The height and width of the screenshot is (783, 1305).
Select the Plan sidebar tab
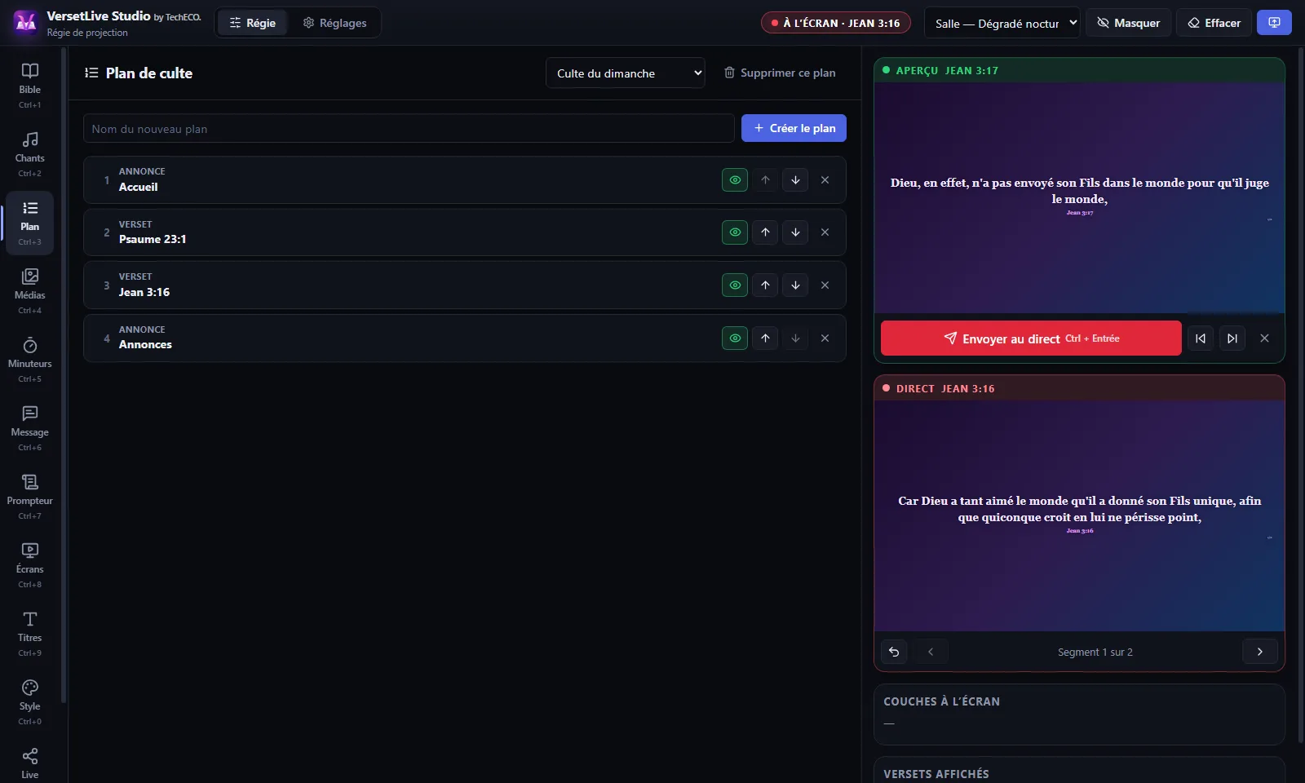30,222
